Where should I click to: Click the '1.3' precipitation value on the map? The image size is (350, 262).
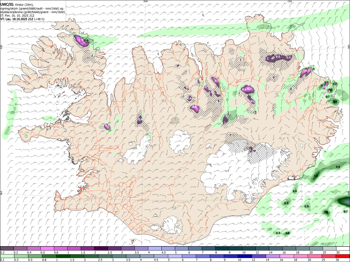tap(330, 90)
